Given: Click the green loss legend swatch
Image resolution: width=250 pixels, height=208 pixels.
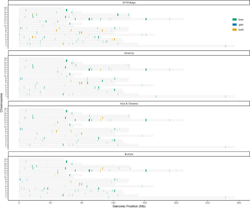Looking at the screenshot, I should point(234,19).
